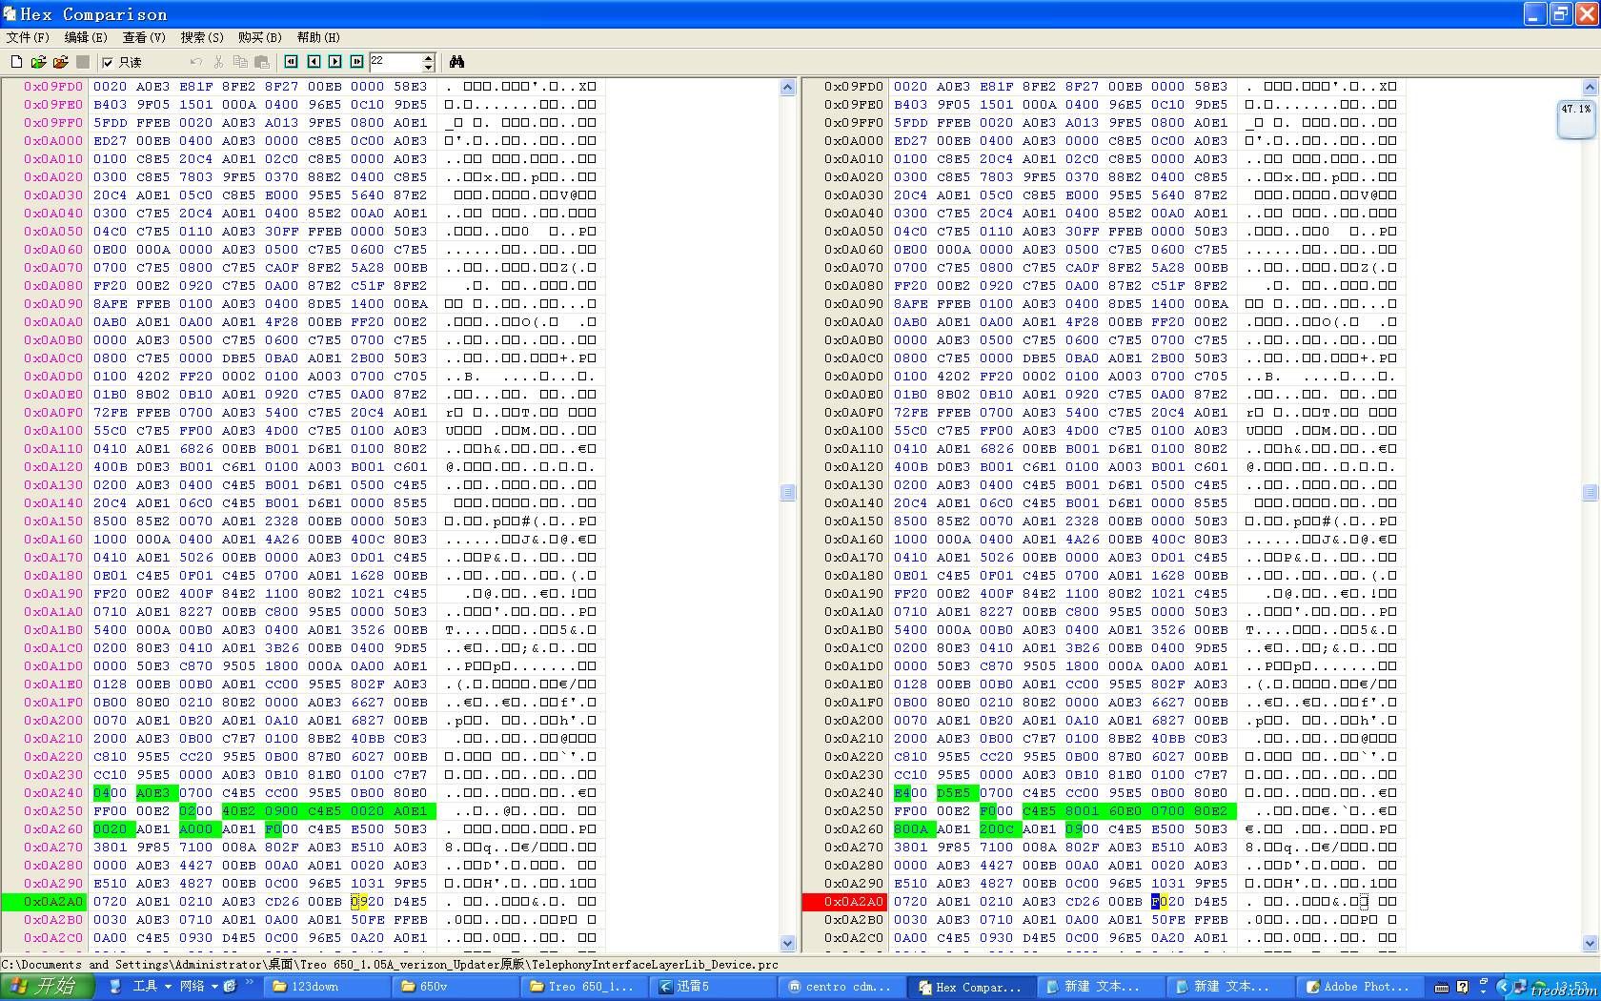Click the copy icon in the toolbar

(240, 62)
